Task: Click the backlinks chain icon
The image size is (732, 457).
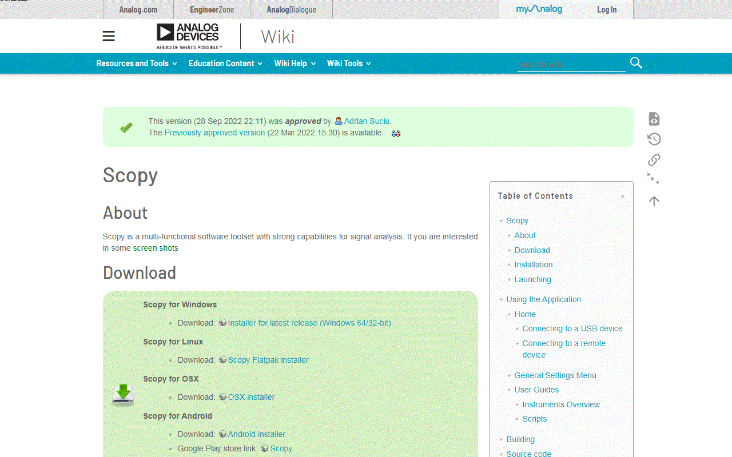Action: click(x=654, y=160)
